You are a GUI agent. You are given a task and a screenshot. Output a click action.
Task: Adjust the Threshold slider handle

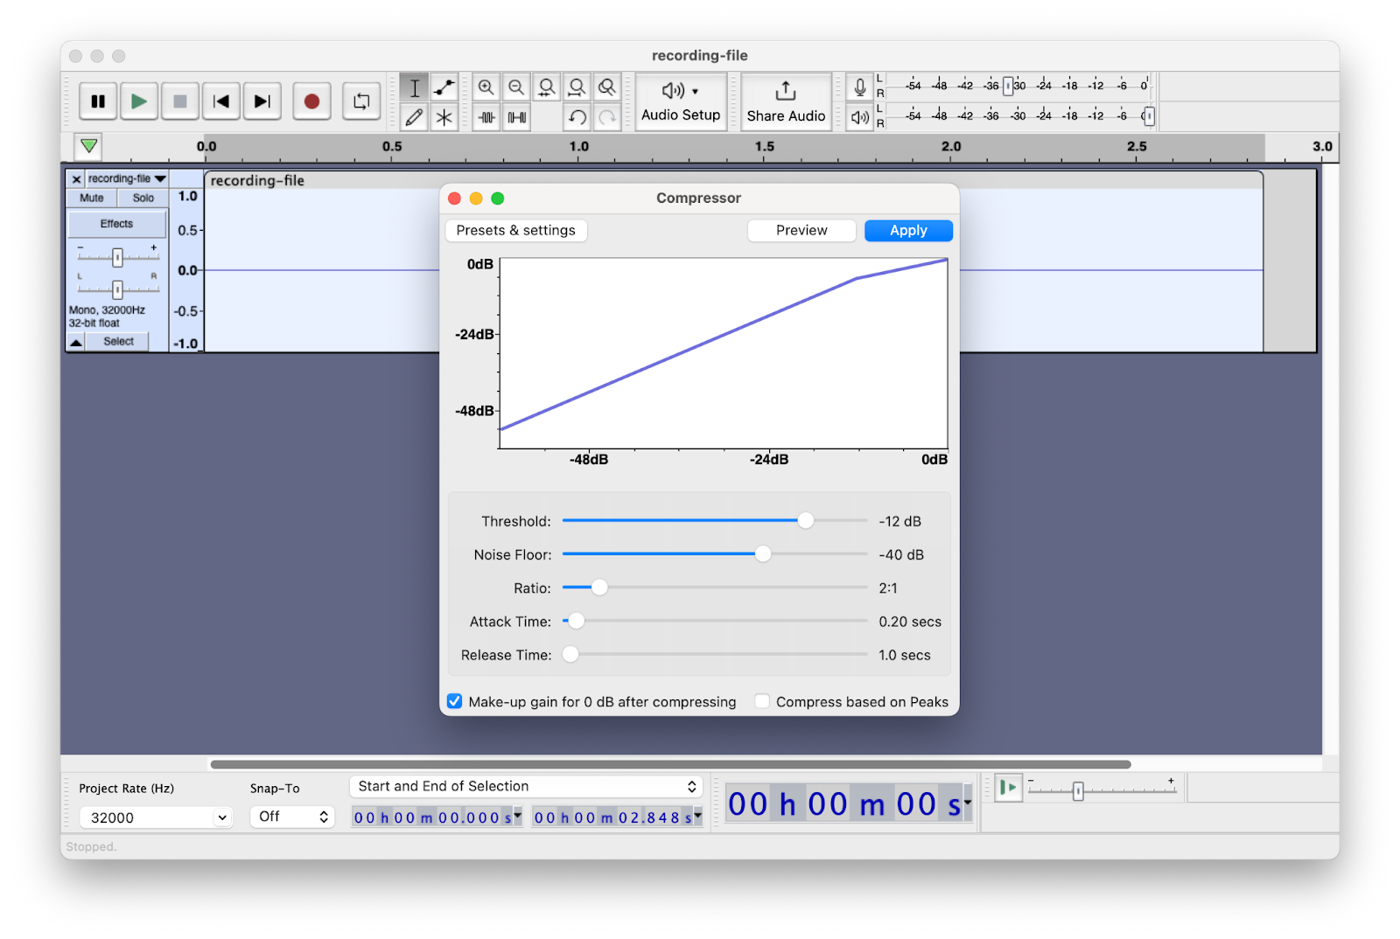pos(806,521)
